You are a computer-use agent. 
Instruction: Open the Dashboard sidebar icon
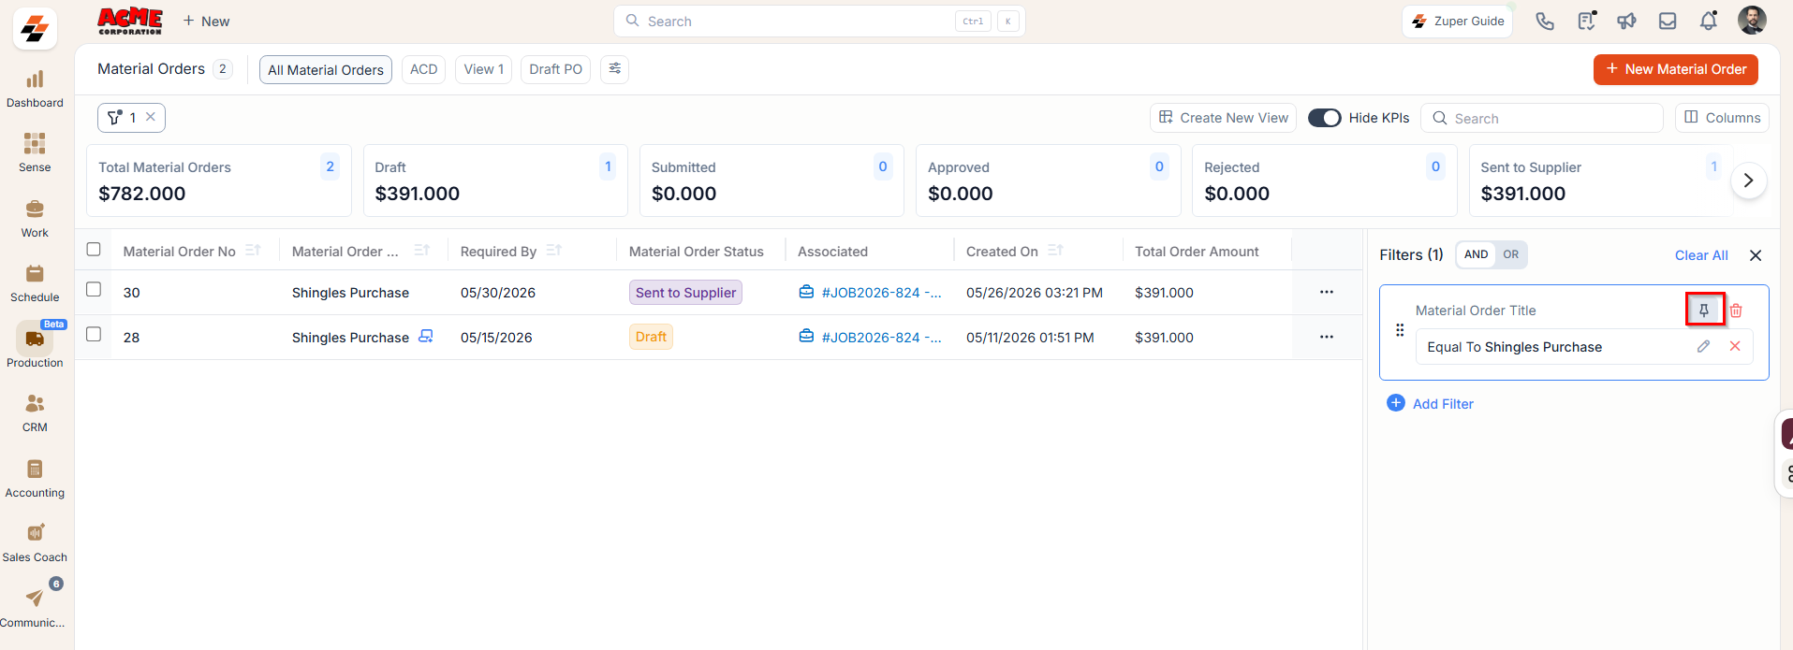click(35, 89)
